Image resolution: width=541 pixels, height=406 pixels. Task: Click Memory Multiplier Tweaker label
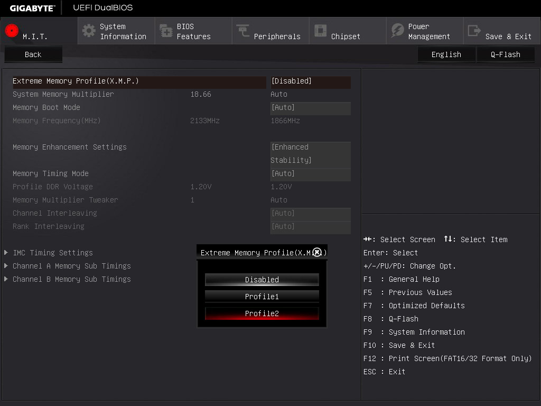pyautogui.click(x=65, y=200)
